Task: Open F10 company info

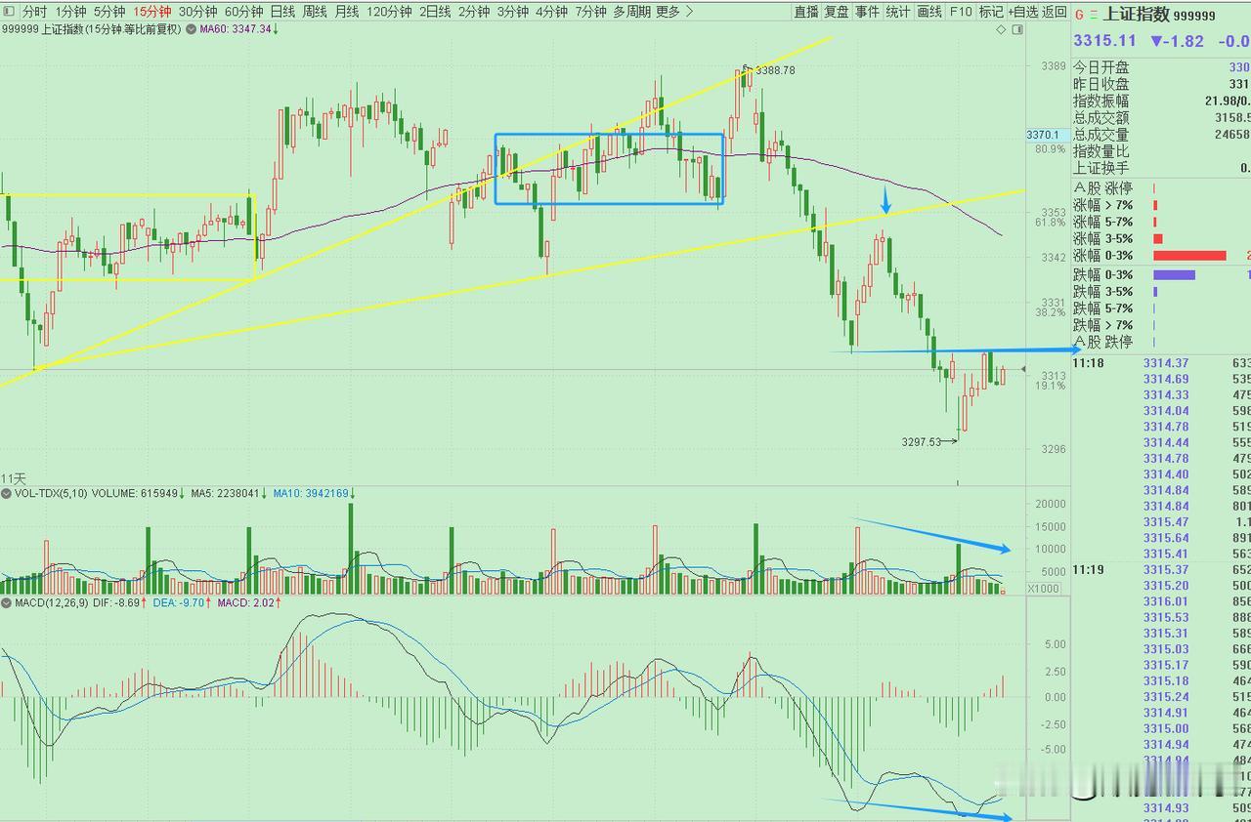Action: (x=961, y=12)
